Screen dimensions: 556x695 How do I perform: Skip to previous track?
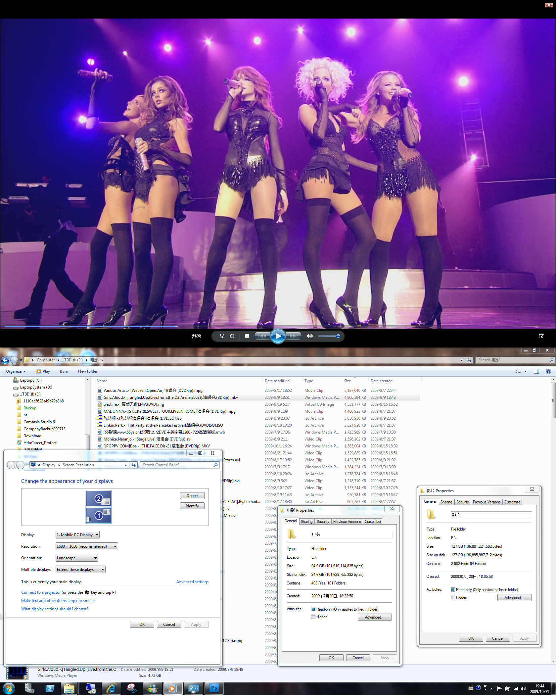tap(262, 336)
